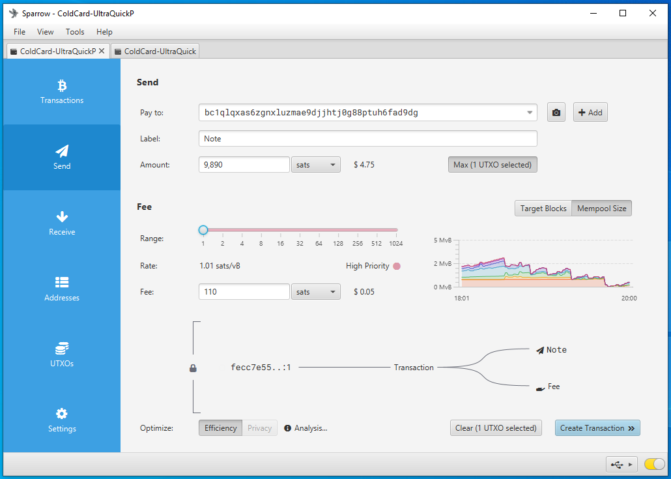Set fee range slider to 1024 tick
Screen dimensions: 671x479
[x=396, y=231]
